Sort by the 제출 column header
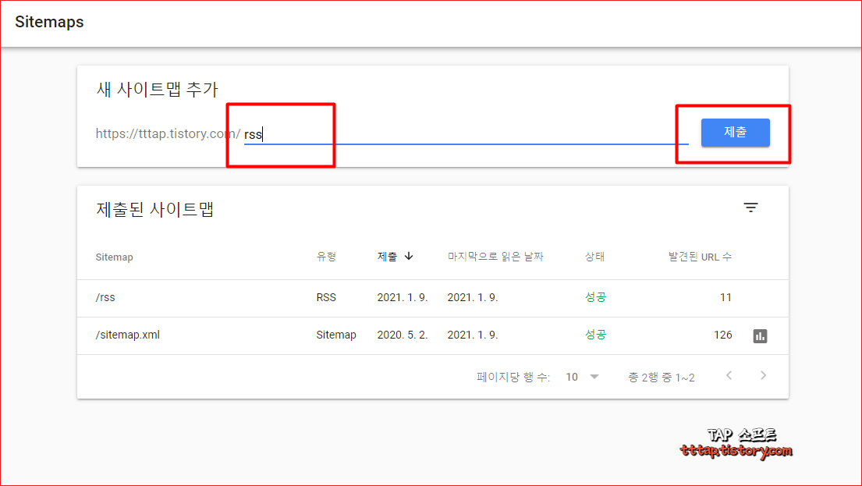Screen dimensions: 862x486 [387, 257]
